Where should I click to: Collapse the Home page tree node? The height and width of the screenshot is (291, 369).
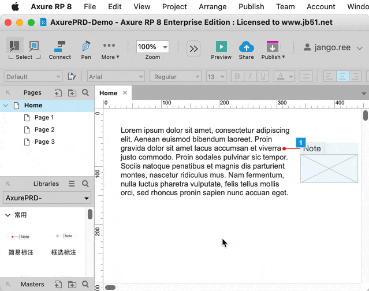pos(6,106)
